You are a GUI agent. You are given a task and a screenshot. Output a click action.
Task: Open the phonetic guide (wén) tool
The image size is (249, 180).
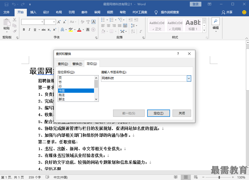point(88,22)
